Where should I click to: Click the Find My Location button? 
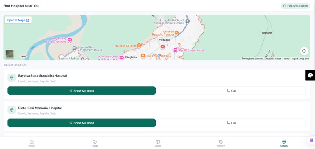coord(295,6)
